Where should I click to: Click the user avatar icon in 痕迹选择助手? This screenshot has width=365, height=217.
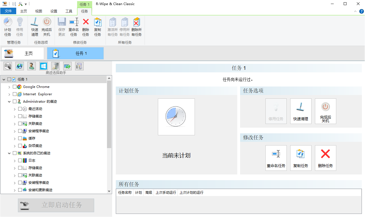click(32, 66)
